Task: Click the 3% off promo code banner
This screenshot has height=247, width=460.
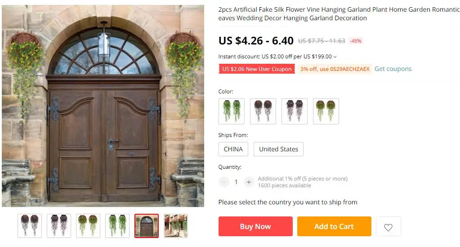Action: coord(335,69)
